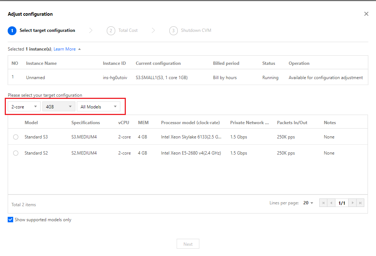Collapse the selected instances list arrow
This screenshot has width=376, height=256.
coord(79,49)
